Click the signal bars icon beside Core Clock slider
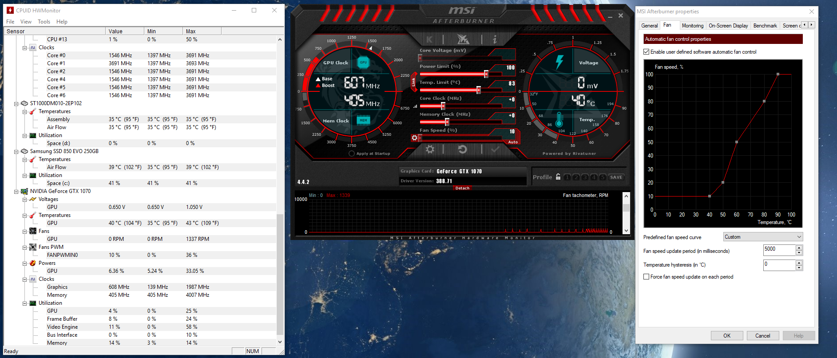The width and height of the screenshot is (837, 358). (x=415, y=106)
